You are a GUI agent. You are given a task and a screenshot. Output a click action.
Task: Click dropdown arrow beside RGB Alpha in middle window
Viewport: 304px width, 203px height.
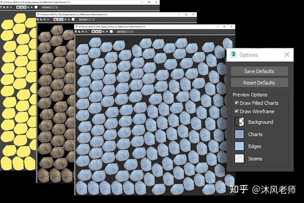[x=94, y=19]
